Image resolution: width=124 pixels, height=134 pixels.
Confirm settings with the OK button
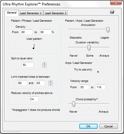[88, 126]
